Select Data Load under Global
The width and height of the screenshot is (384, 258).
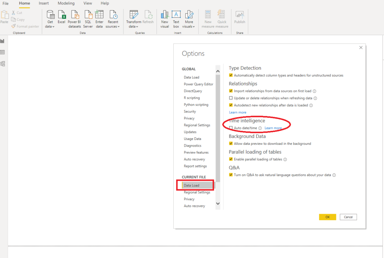click(x=192, y=77)
